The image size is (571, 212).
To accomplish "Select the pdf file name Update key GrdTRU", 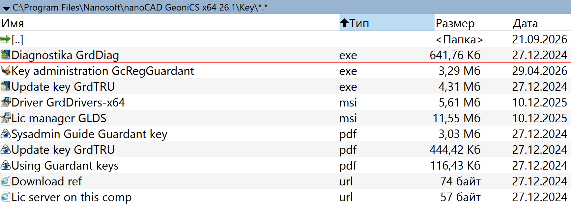I will pos(63,150).
